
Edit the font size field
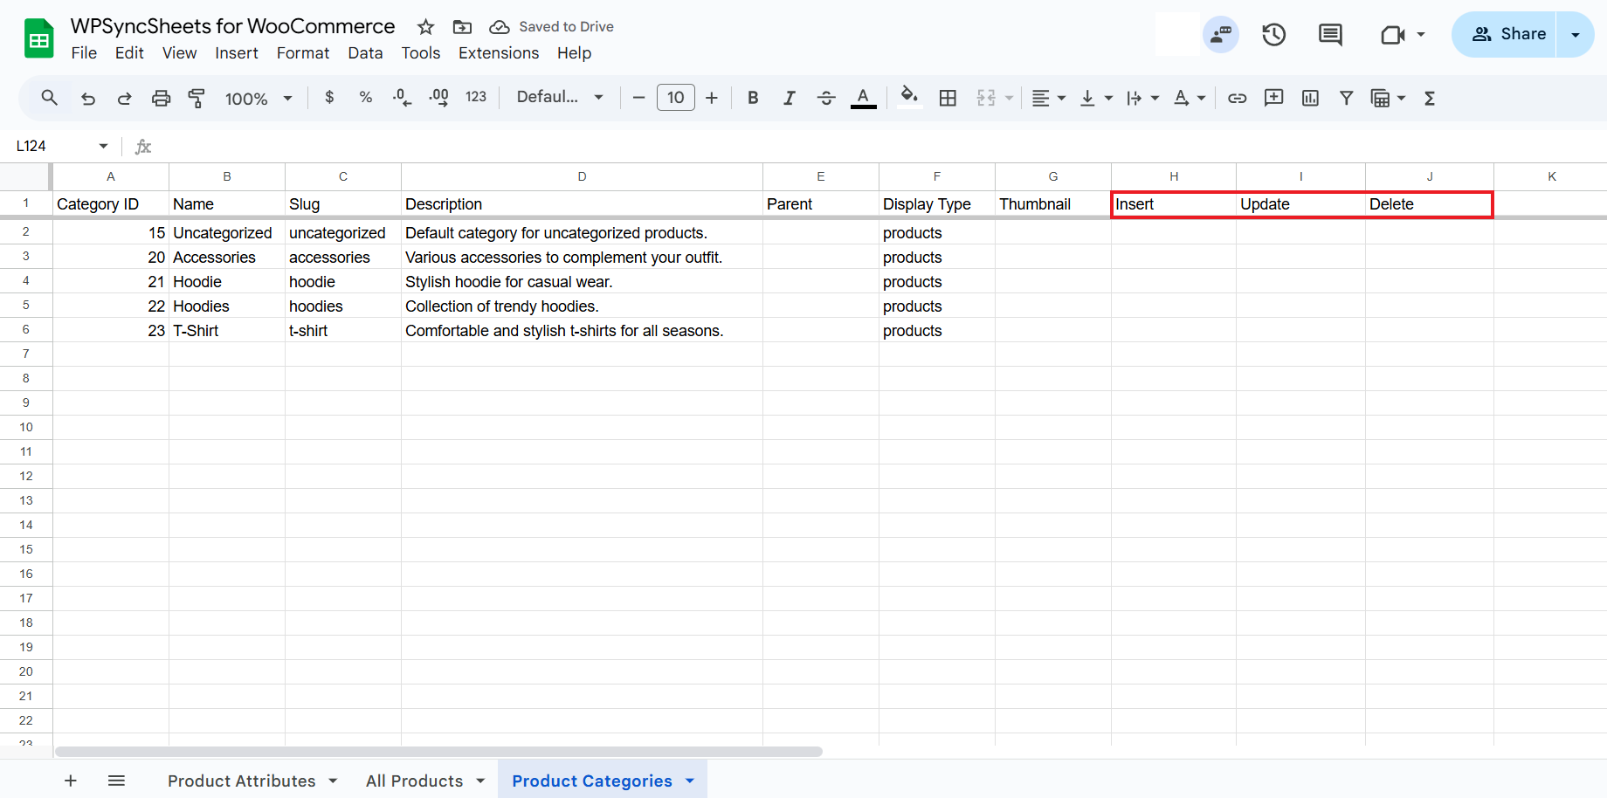(676, 97)
